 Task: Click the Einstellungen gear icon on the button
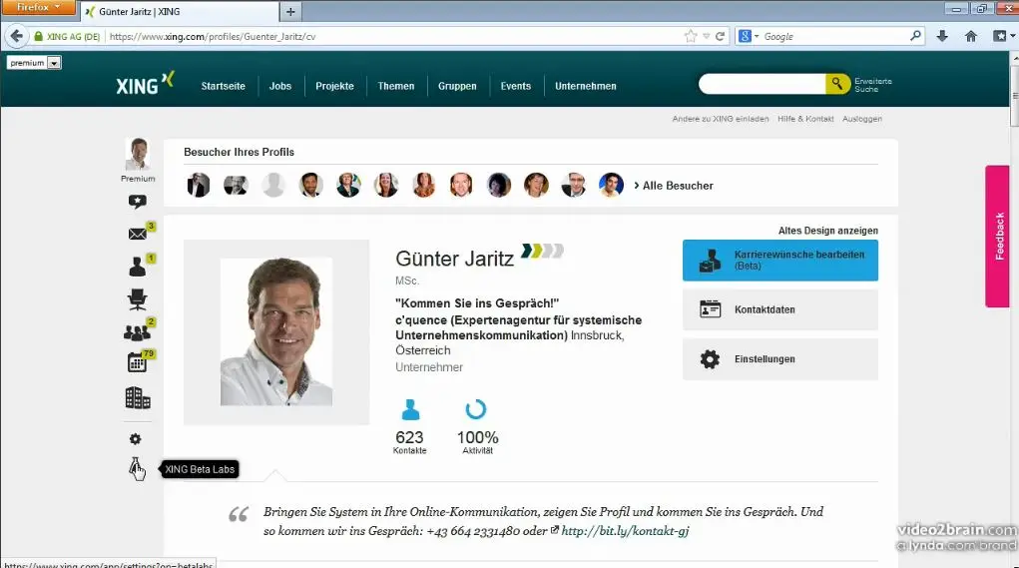pos(710,358)
